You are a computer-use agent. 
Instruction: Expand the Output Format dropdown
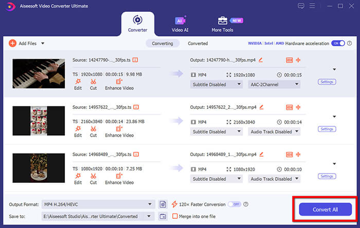point(151,204)
